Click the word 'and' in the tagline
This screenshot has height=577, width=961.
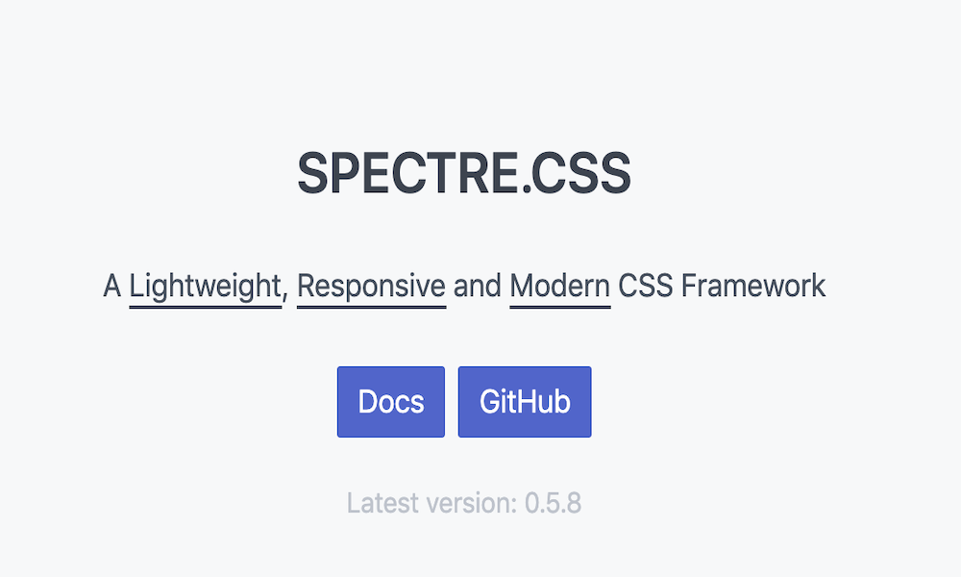pos(478,286)
